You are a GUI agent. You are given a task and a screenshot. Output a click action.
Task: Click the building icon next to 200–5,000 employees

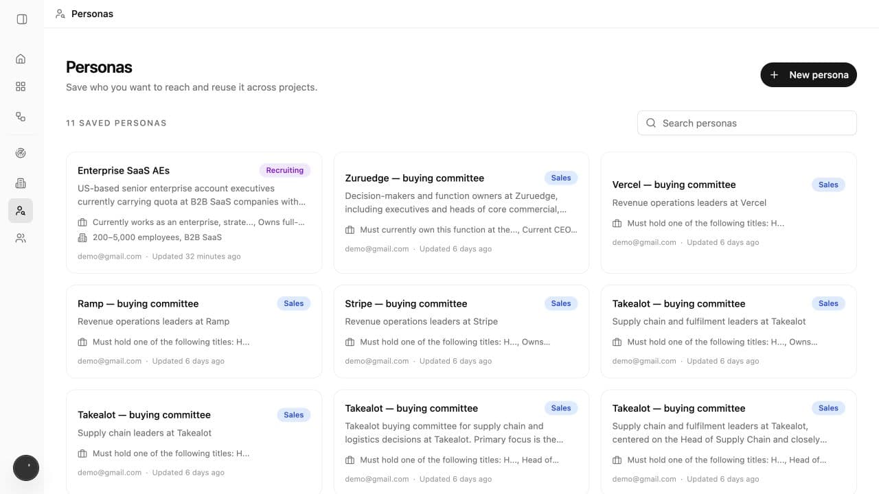(x=82, y=237)
